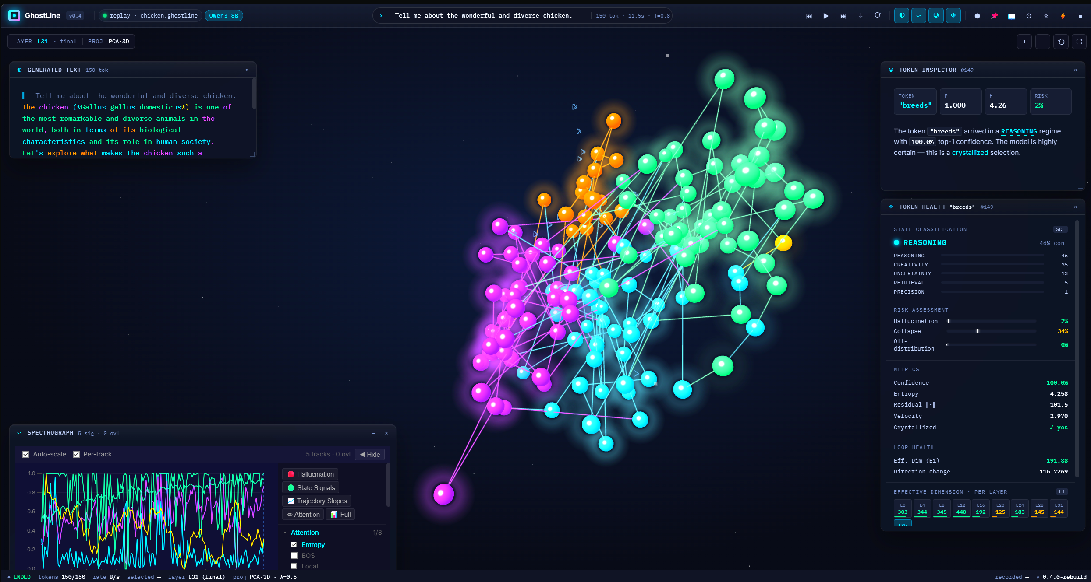
Task: Toggle the Token Inspector ring icon in toolbar
Action: pos(936,15)
